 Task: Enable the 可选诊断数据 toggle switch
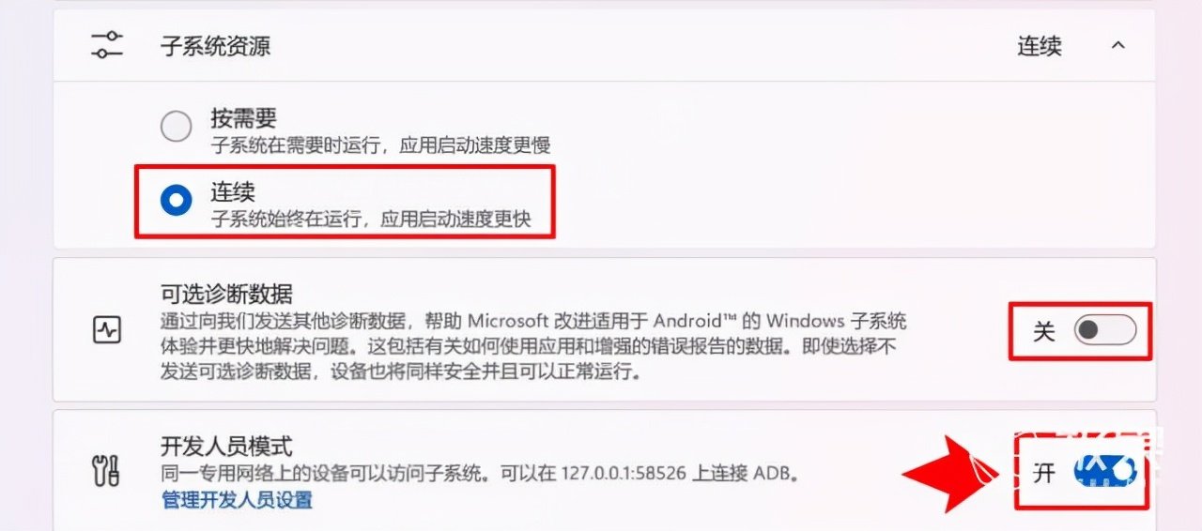[1105, 330]
